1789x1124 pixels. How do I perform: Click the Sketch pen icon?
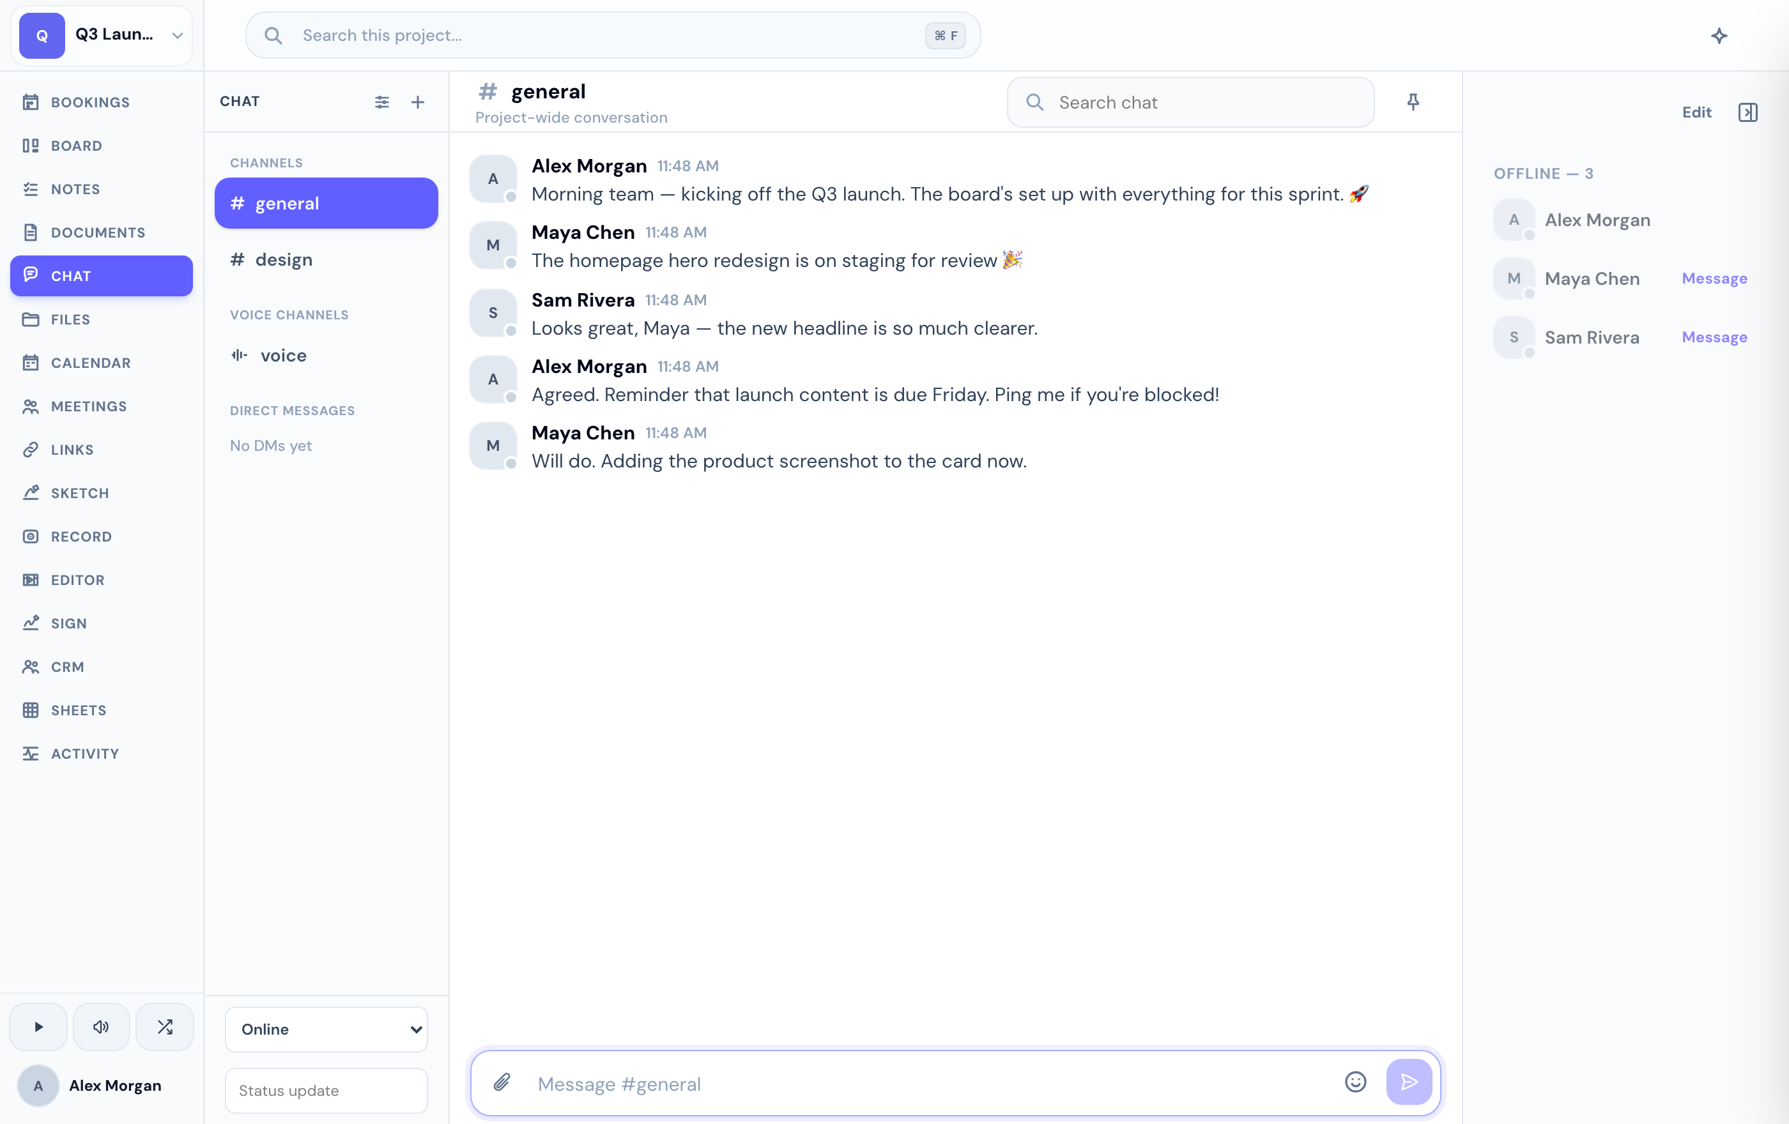click(31, 493)
